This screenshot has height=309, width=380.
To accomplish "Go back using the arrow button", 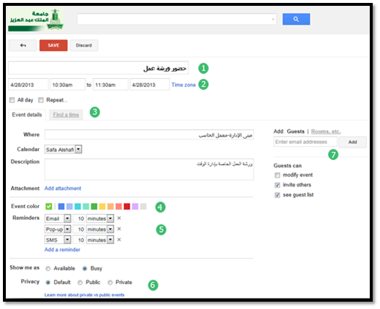I will (23, 45).
